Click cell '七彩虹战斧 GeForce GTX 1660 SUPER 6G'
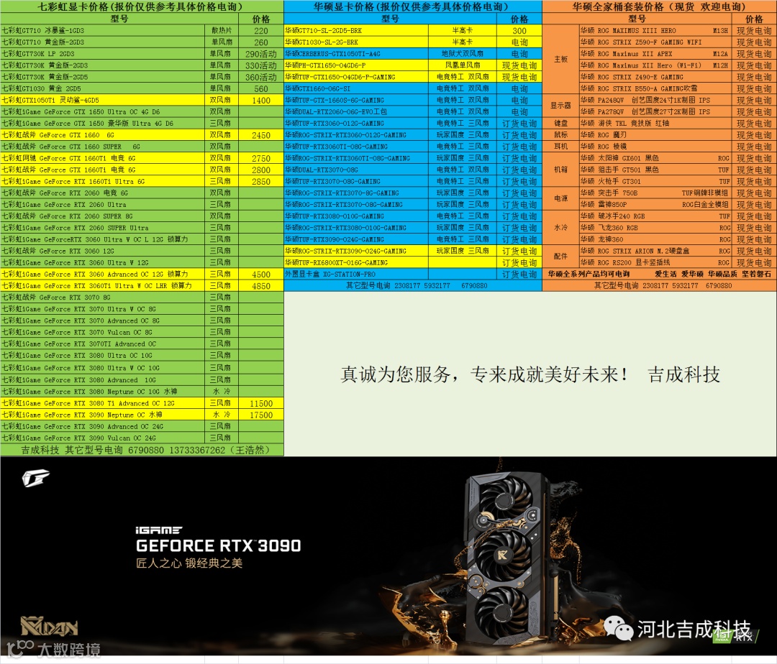Viewport: 777px width, 664px height. 103,147
